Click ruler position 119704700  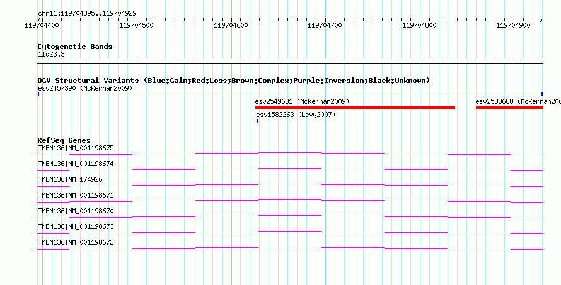click(x=325, y=26)
